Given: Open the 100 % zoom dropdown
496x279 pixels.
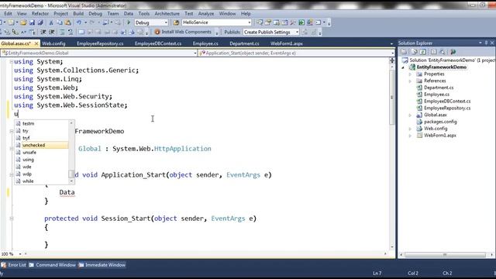Looking at the screenshot, I should point(20,254).
